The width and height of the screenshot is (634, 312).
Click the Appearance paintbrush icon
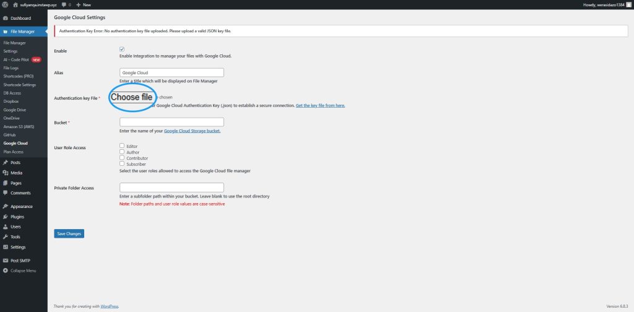[x=5, y=206]
